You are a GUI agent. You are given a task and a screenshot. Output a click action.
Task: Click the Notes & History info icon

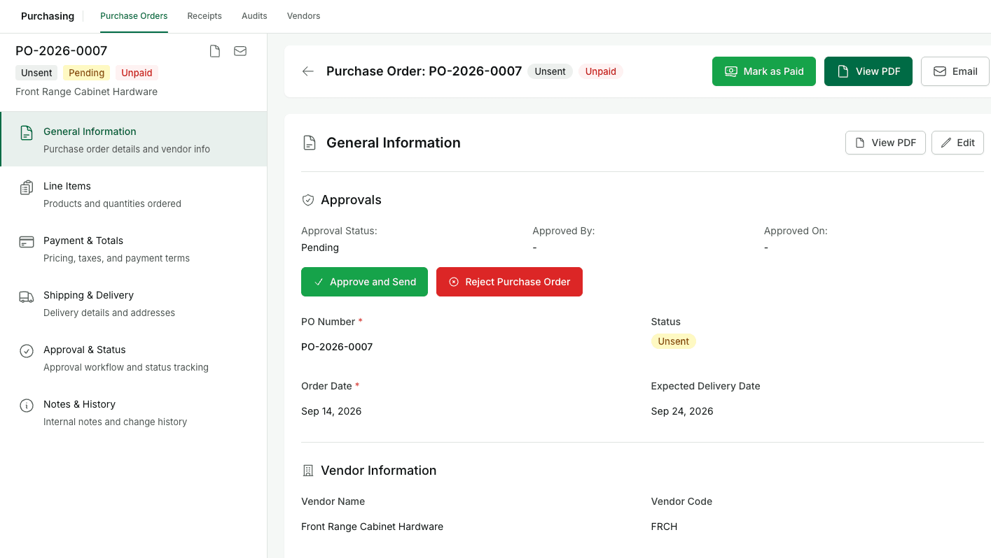(27, 406)
